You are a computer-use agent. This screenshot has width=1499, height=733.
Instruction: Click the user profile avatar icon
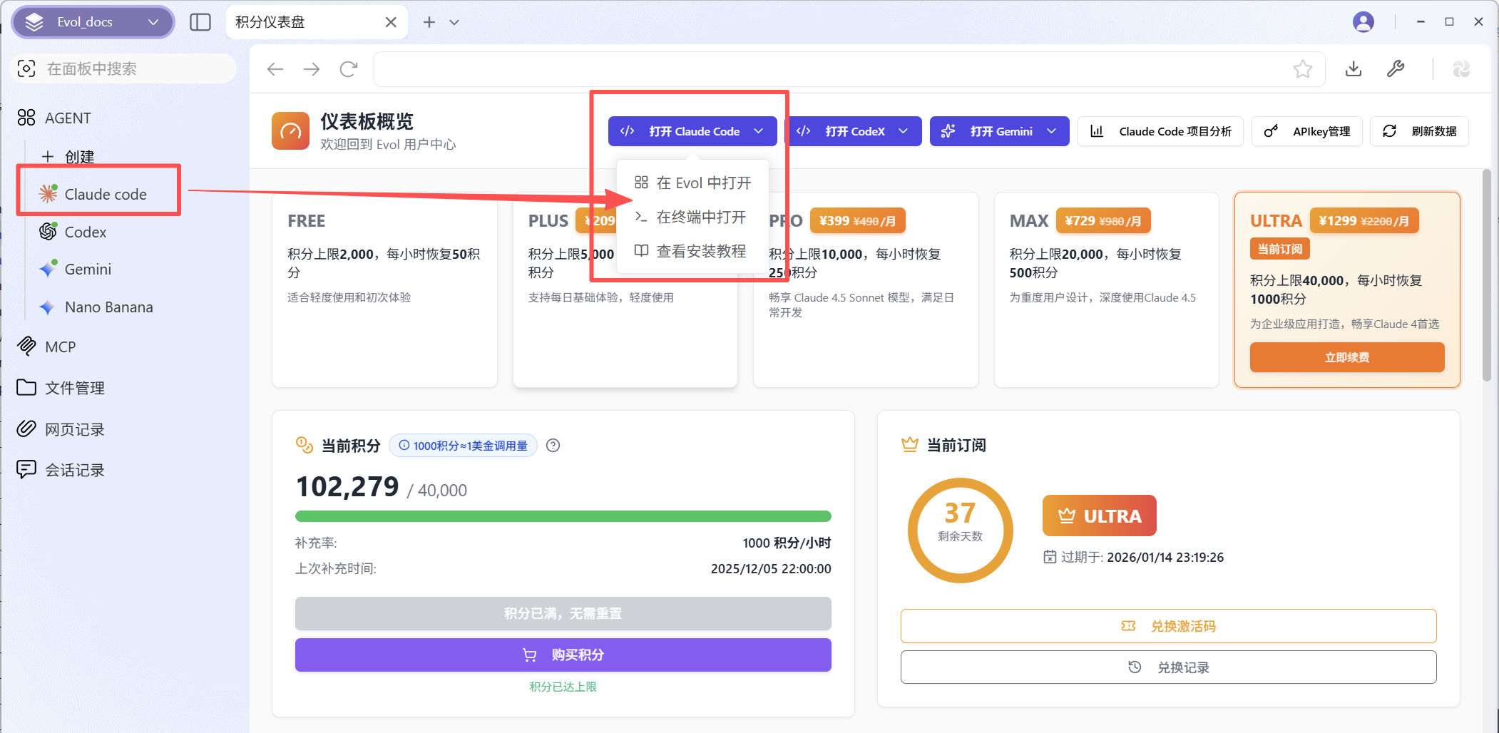click(x=1363, y=22)
